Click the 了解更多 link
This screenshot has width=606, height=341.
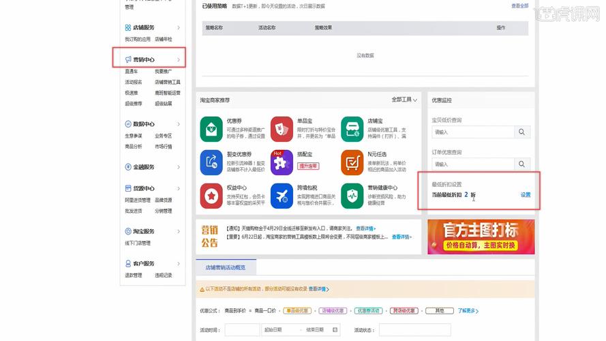(x=468, y=311)
